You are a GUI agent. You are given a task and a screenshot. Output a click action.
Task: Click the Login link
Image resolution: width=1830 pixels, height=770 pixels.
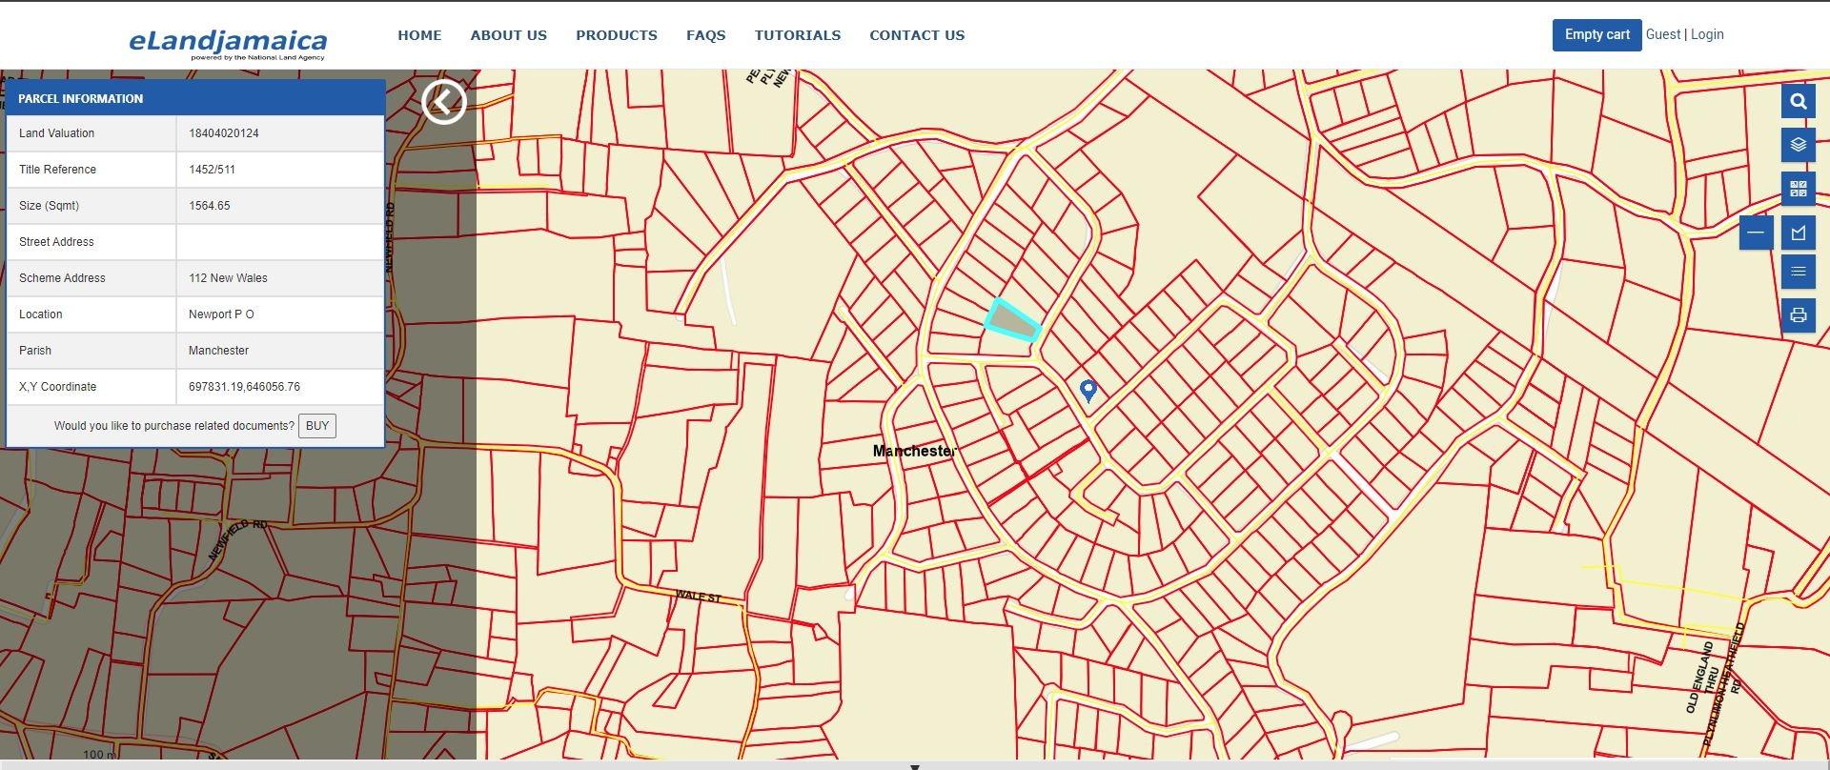point(1706,34)
